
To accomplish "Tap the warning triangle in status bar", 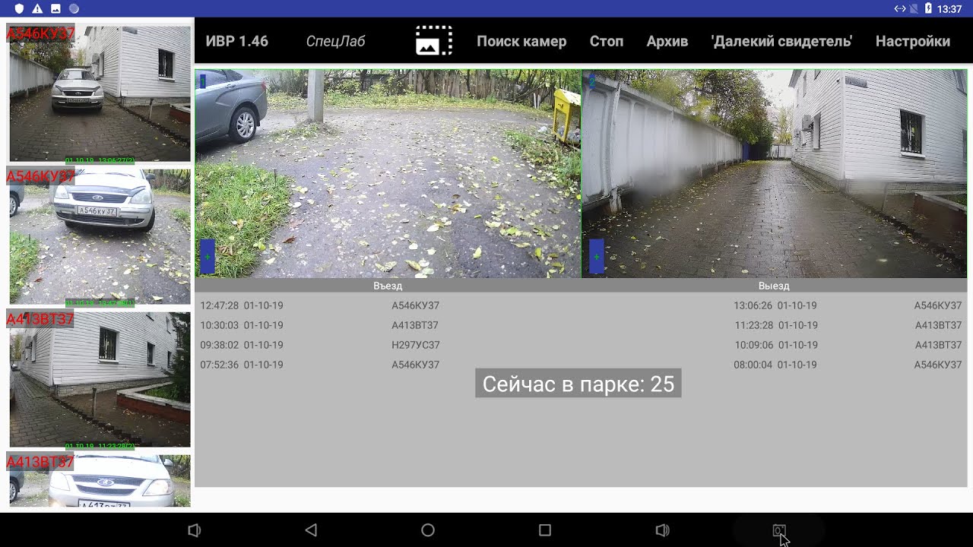I will (x=37, y=9).
